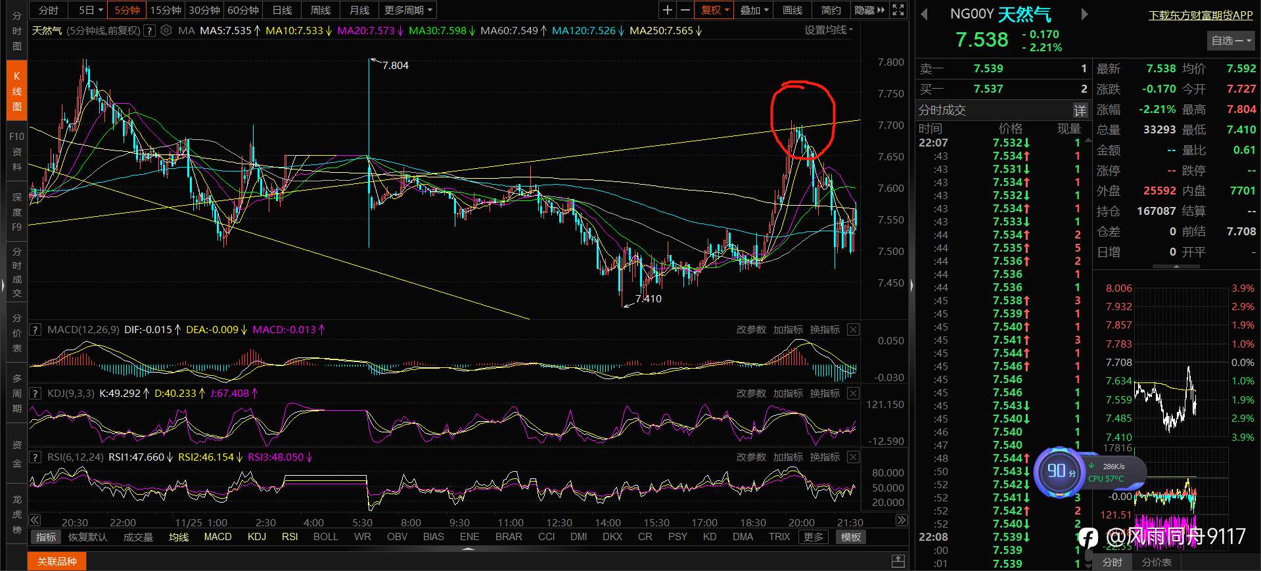Open 设置均线 dropdown

point(829,30)
